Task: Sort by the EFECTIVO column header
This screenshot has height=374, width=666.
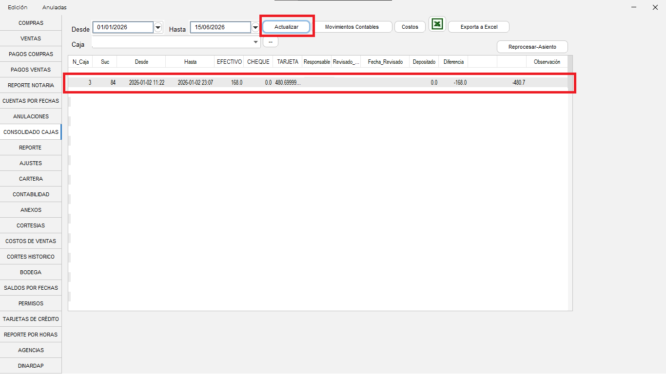Action: tap(229, 62)
